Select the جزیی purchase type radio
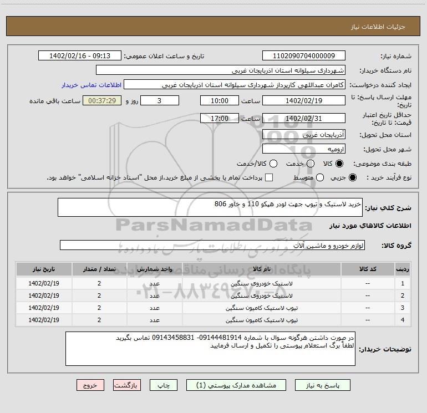 pyautogui.click(x=352, y=177)
